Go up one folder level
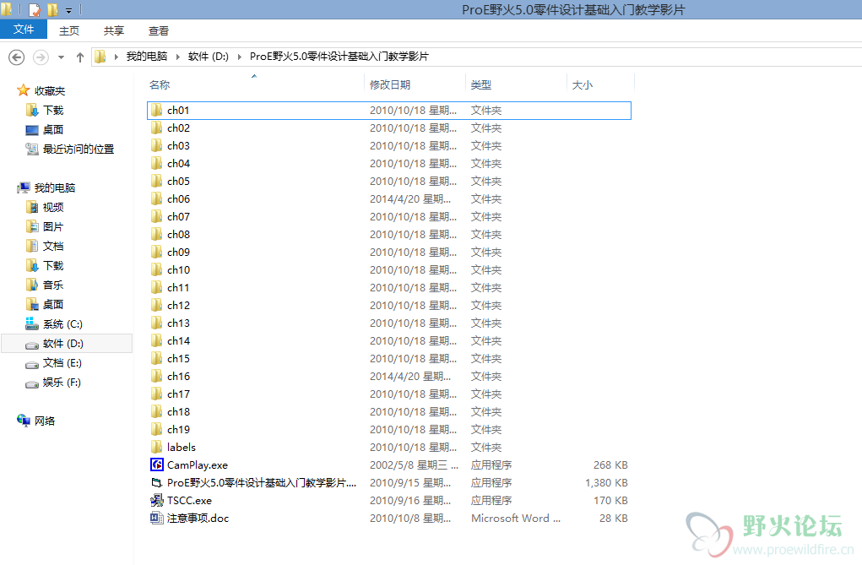The width and height of the screenshot is (862, 565). pyautogui.click(x=80, y=57)
